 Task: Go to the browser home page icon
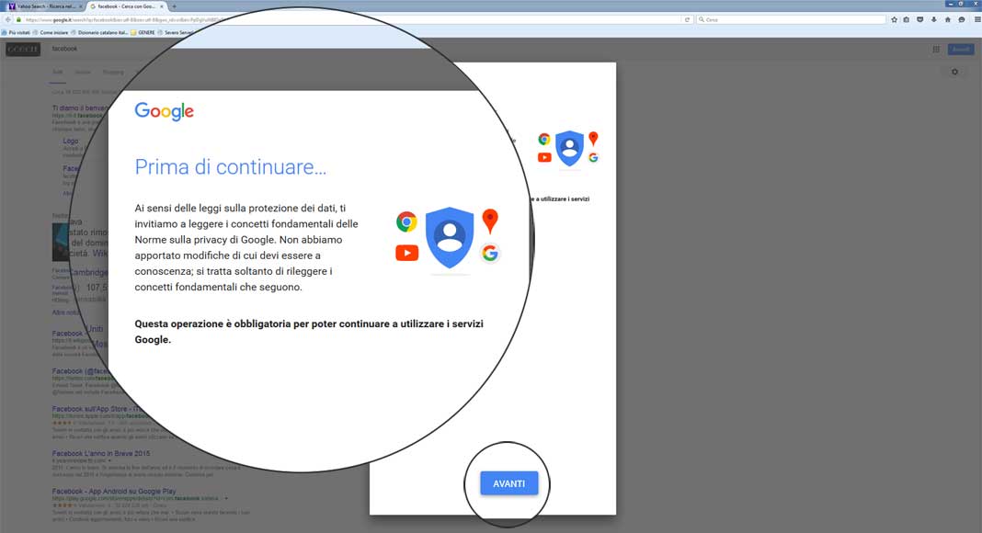coord(947,19)
